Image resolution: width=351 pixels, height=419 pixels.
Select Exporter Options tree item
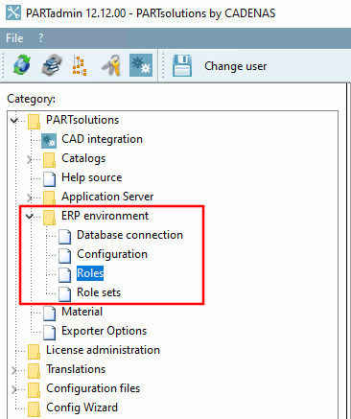(104, 331)
